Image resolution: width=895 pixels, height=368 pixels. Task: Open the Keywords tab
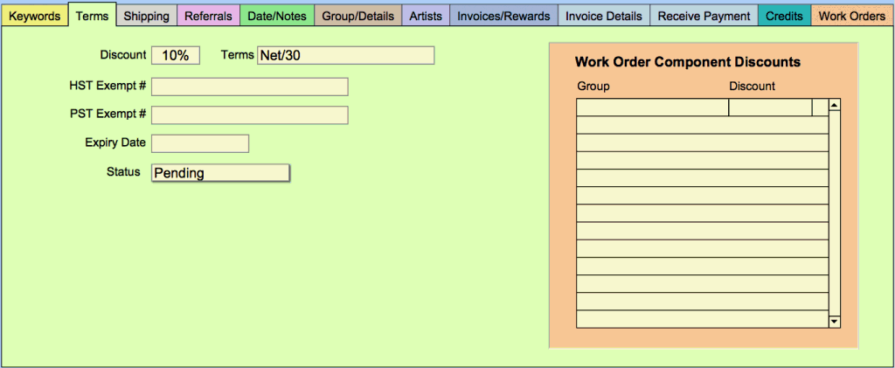(x=35, y=16)
